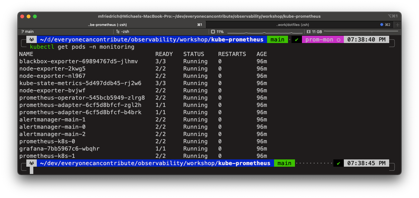Click the kubectl get pods command text

pyautogui.click(x=82, y=47)
